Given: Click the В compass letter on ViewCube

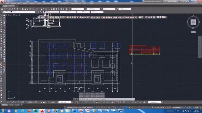Looking at the screenshot, I should (x=199, y=22).
